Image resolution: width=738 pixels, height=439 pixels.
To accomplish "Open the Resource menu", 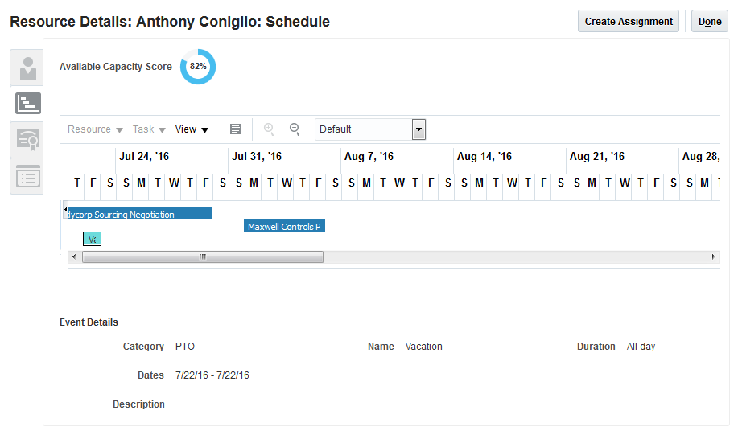I will pyautogui.click(x=95, y=129).
